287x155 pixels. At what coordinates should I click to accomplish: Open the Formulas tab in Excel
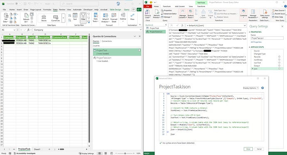click(47, 10)
